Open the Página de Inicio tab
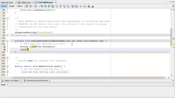Screen dimensions: 175x98 point(7,2)
